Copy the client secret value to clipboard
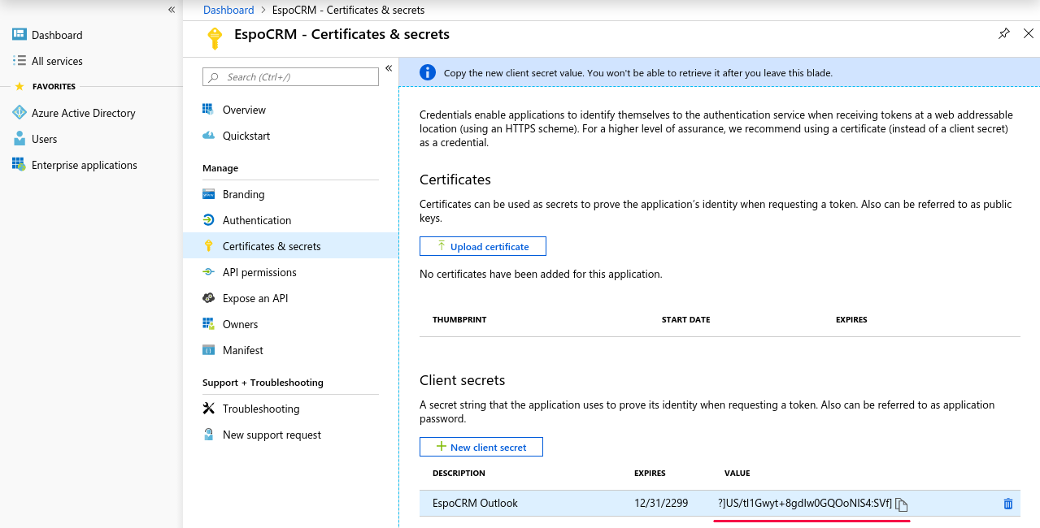1040x528 pixels. tap(901, 504)
